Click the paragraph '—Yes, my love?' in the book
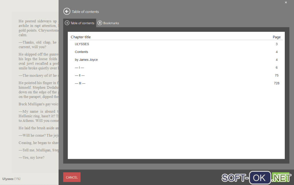294x185 pixels. click(x=31, y=157)
